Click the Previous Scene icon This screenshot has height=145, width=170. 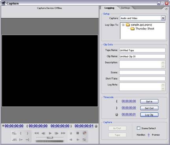14,140
